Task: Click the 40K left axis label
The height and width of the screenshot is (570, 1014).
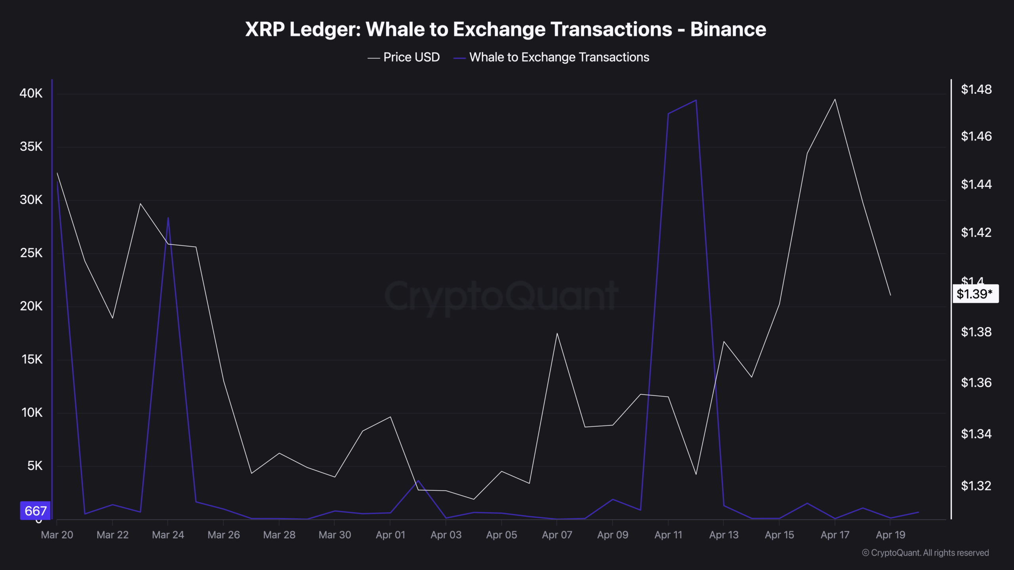Action: click(31, 93)
